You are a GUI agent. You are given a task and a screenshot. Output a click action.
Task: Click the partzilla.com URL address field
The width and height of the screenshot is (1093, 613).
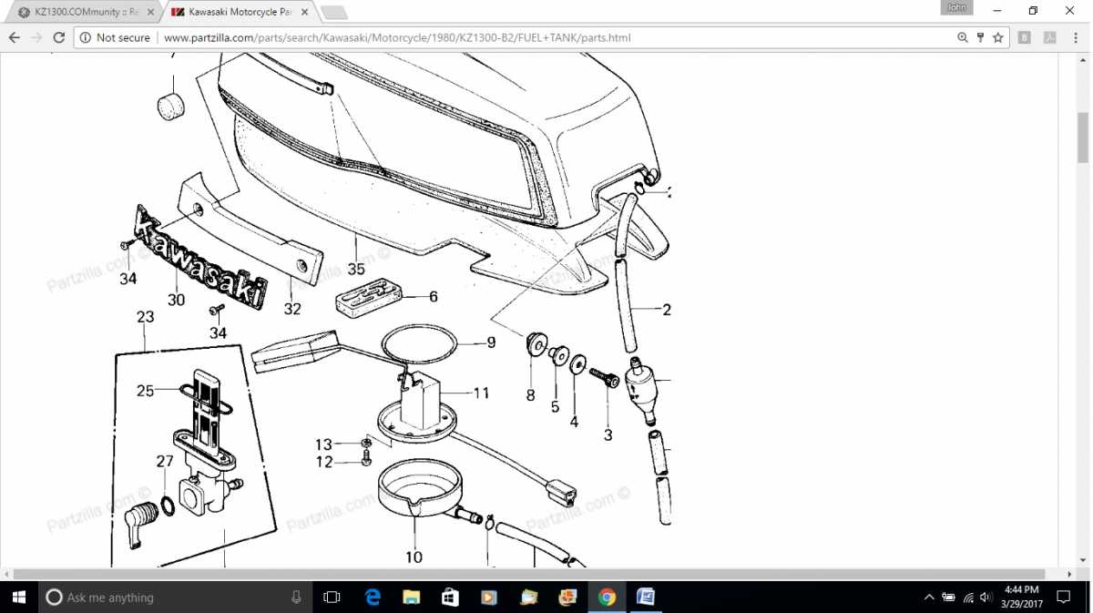tap(546, 37)
